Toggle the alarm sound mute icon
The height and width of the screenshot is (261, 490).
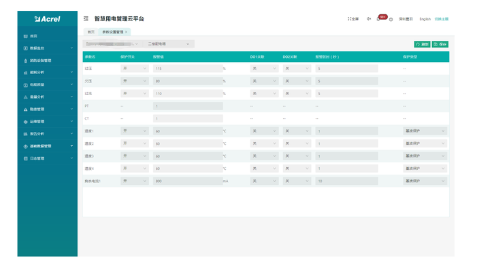click(x=369, y=19)
